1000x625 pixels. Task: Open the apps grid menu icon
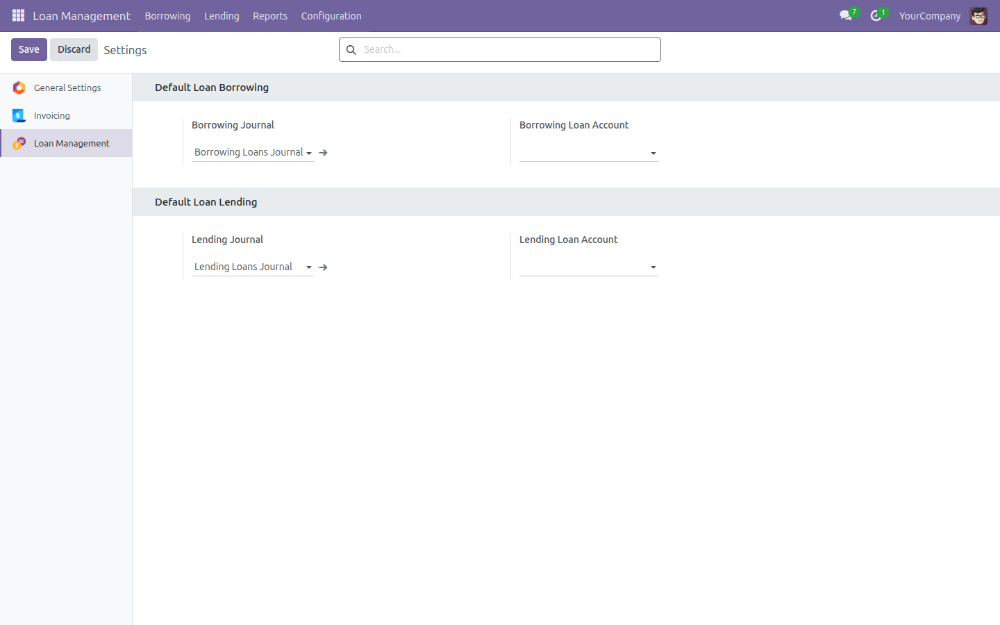pyautogui.click(x=19, y=15)
